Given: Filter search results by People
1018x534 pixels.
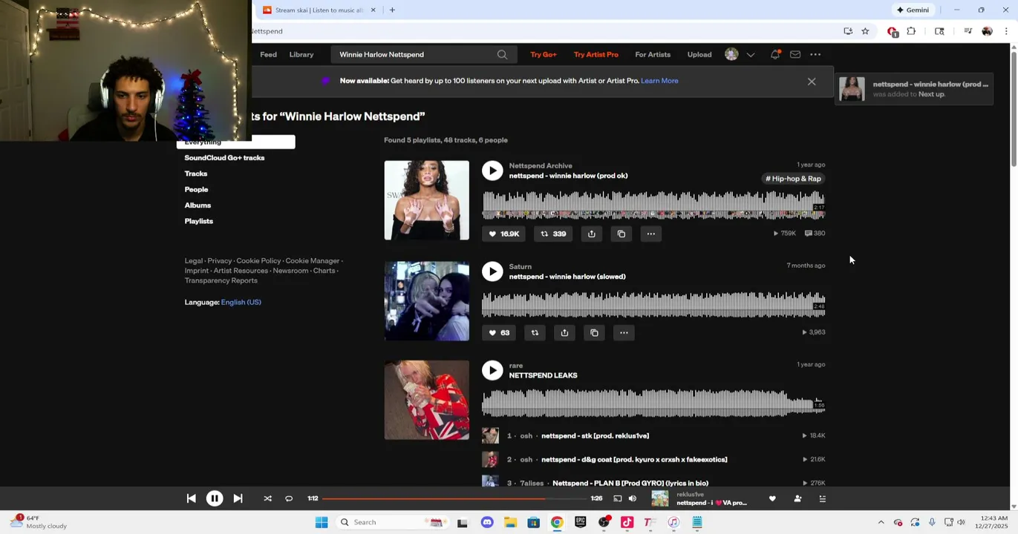Looking at the screenshot, I should 196,189.
